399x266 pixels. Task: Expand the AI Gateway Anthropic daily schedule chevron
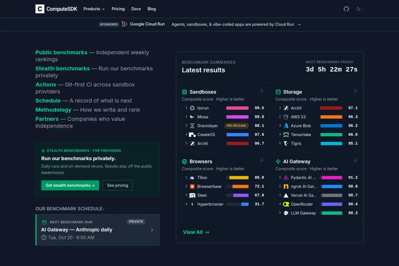[x=152, y=230]
